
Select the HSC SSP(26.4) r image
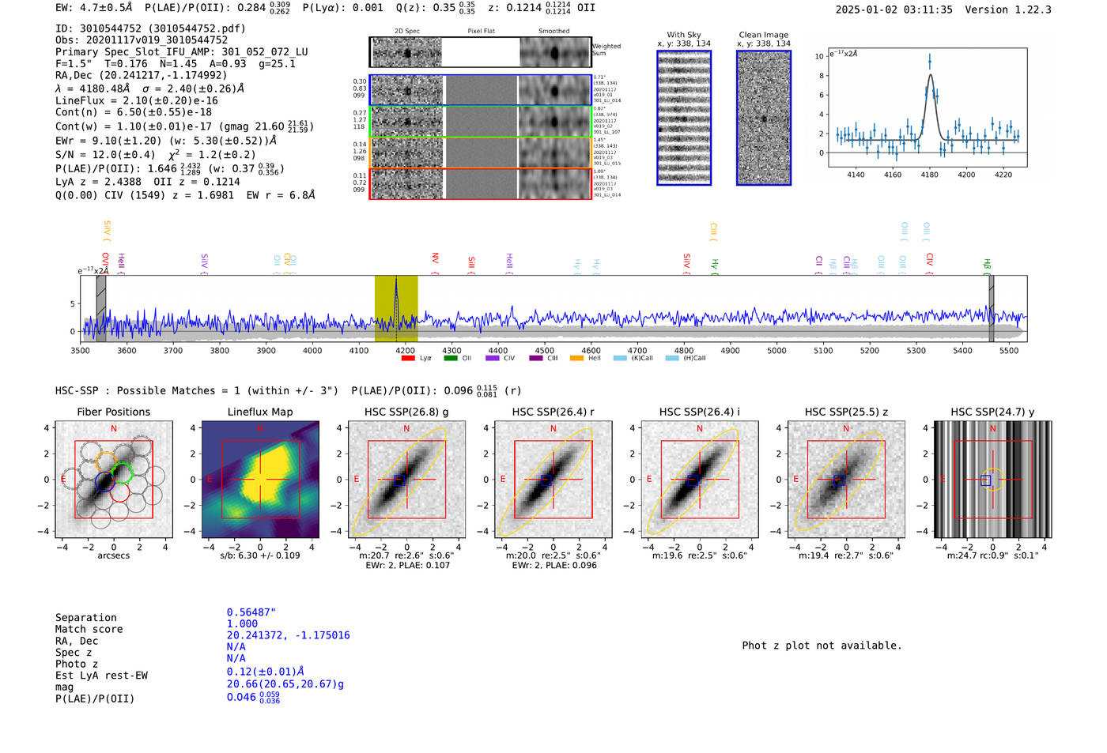pyautogui.click(x=553, y=480)
